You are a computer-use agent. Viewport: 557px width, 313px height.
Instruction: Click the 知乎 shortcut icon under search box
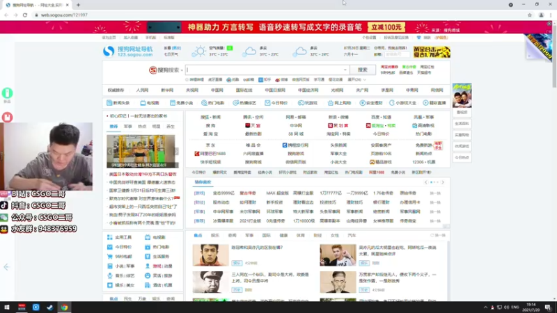(260, 80)
